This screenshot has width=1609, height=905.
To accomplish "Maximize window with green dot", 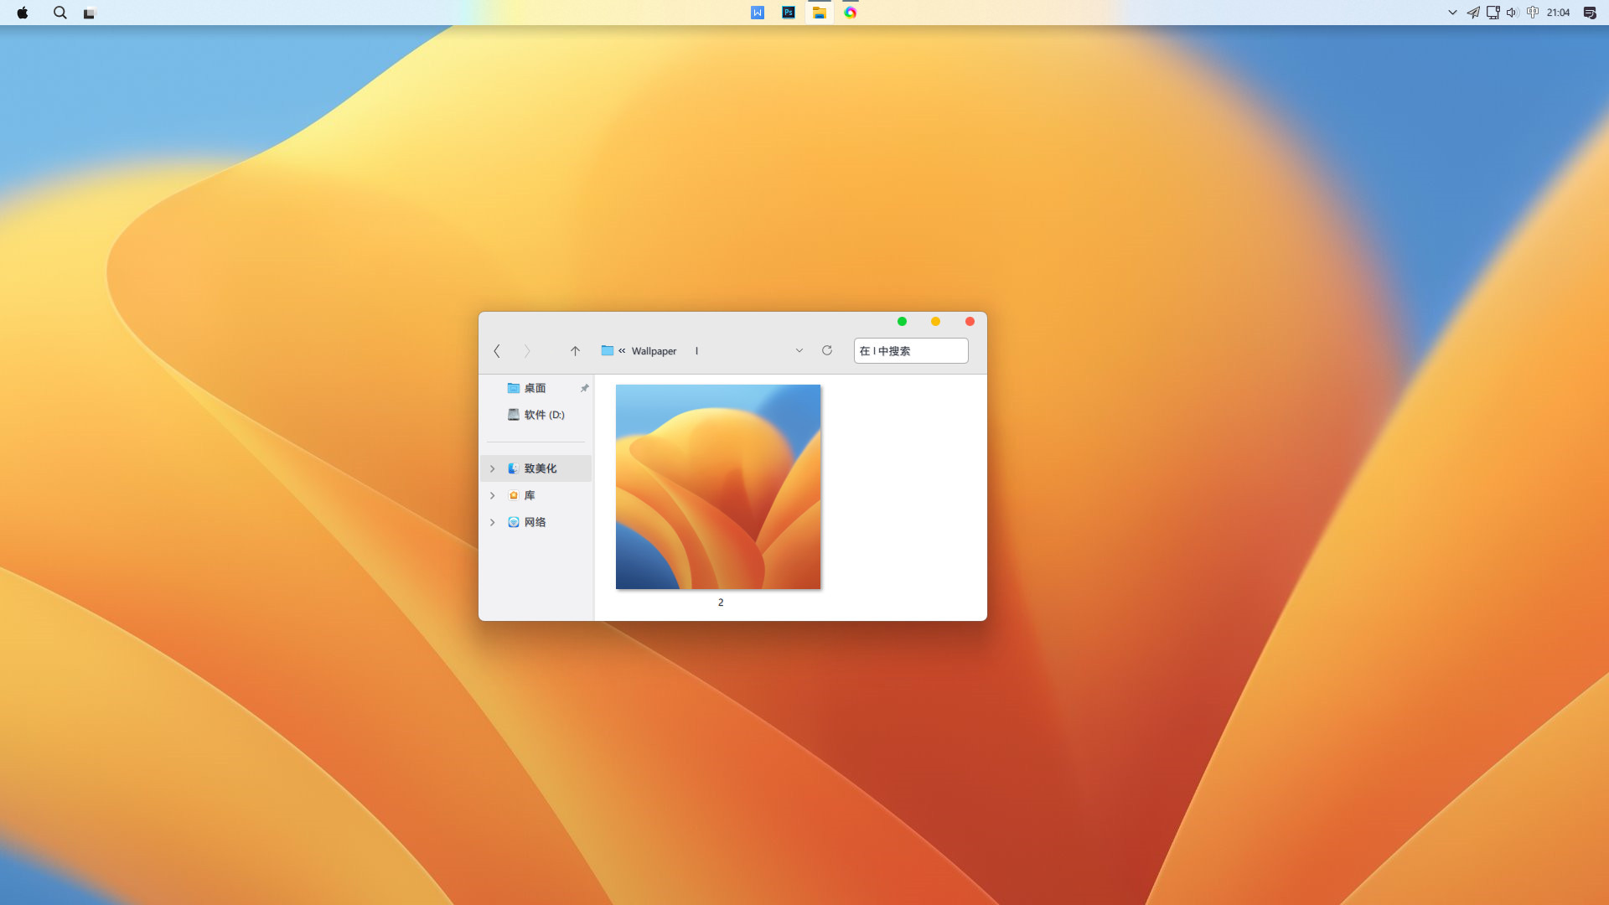I will pyautogui.click(x=902, y=322).
